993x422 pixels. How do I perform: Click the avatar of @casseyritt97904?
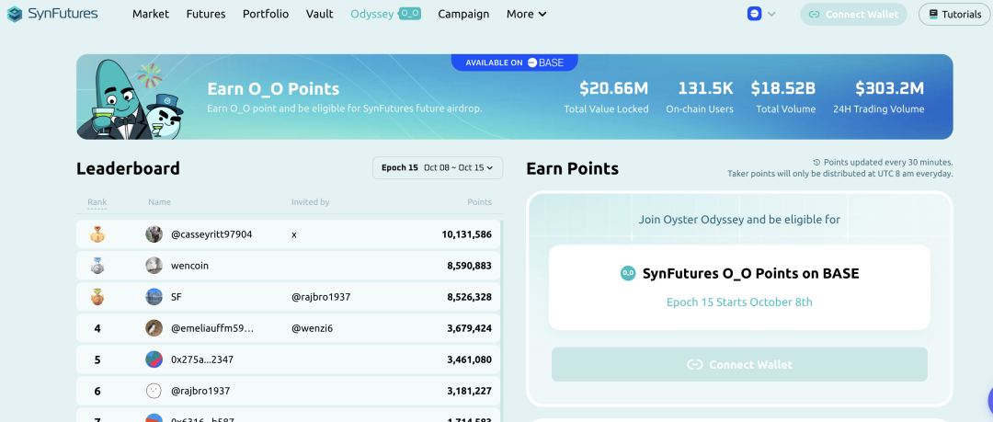(154, 234)
